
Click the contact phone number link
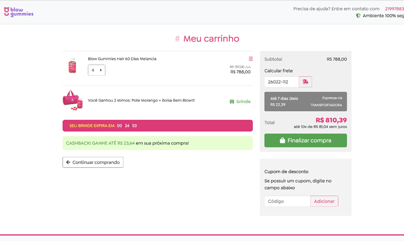[395, 9]
